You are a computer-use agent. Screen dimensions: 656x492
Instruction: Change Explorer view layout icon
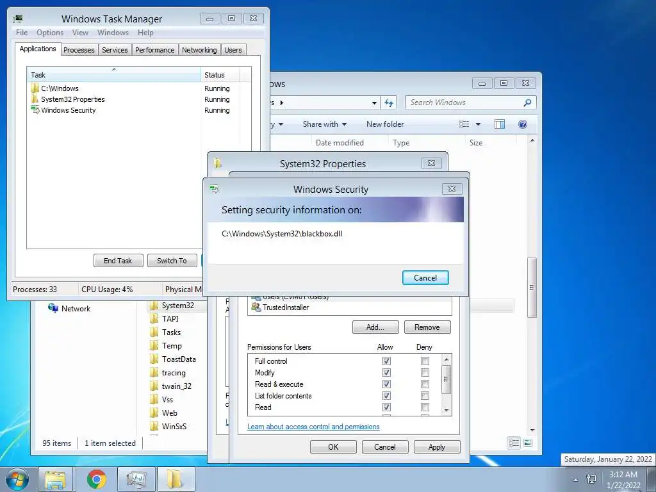click(x=464, y=124)
